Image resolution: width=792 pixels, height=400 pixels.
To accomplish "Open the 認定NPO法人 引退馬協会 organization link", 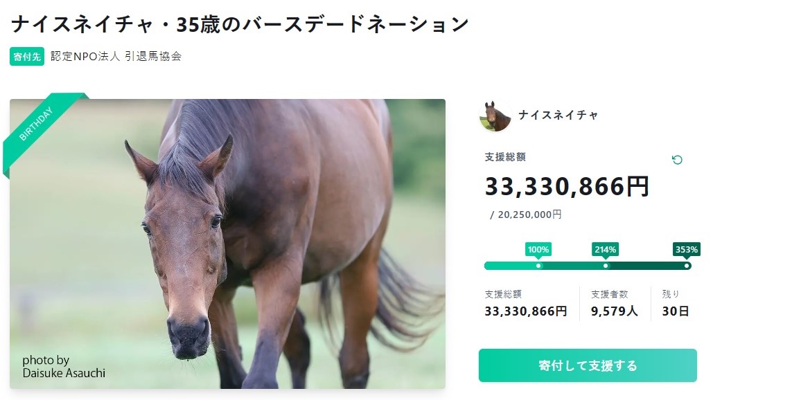I will tap(116, 57).
